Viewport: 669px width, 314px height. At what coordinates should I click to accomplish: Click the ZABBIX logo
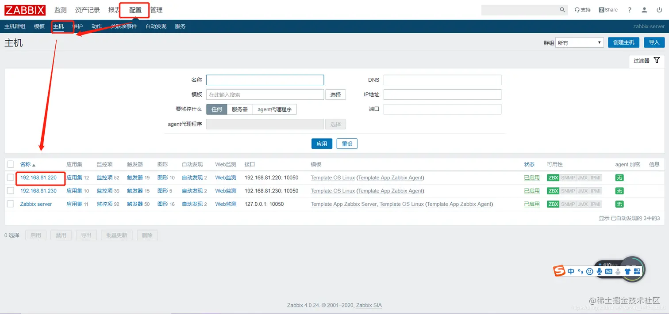pyautogui.click(x=25, y=10)
